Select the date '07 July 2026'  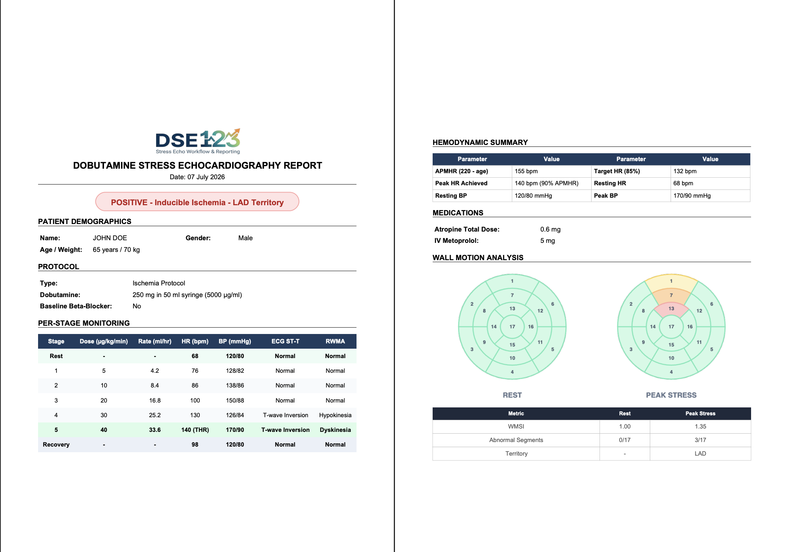206,177
